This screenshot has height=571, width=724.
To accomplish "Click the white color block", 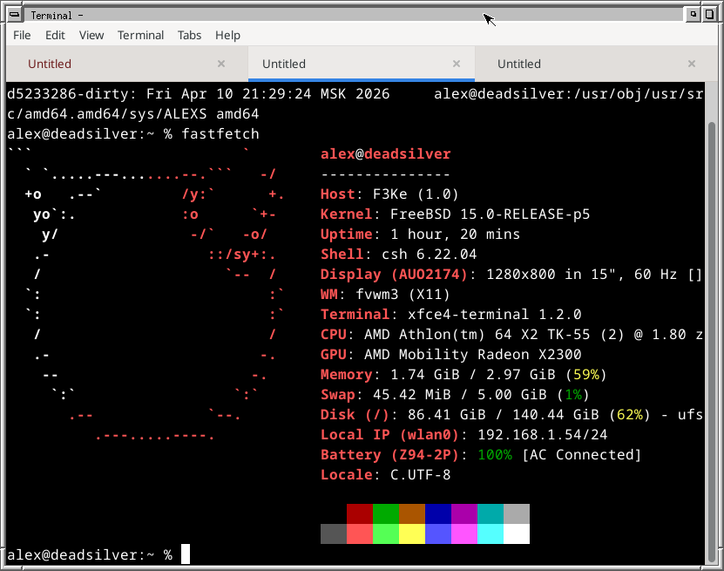I will click(x=517, y=534).
